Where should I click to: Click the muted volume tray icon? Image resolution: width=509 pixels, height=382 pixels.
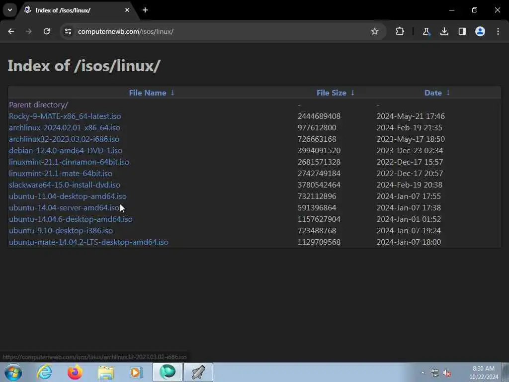click(x=447, y=373)
